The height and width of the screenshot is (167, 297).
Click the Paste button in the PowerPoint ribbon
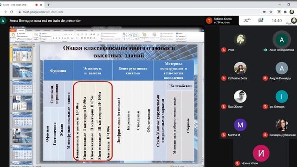13,36
